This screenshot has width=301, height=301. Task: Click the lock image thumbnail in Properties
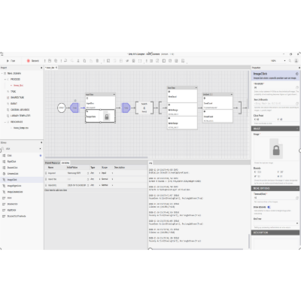[x=276, y=149]
